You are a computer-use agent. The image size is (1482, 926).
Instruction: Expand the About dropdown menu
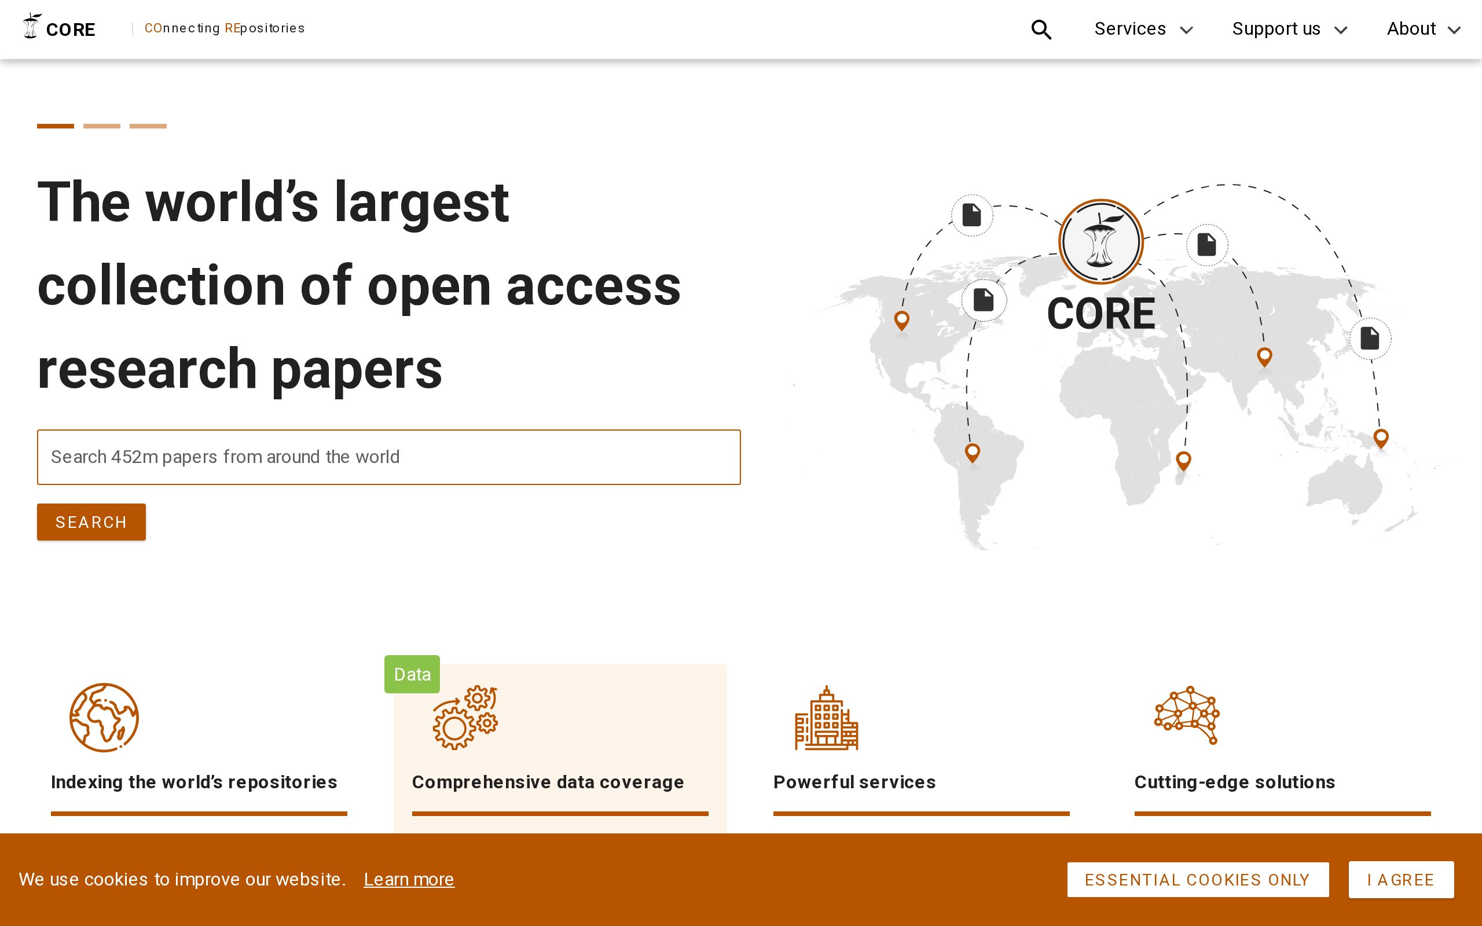[x=1423, y=29]
